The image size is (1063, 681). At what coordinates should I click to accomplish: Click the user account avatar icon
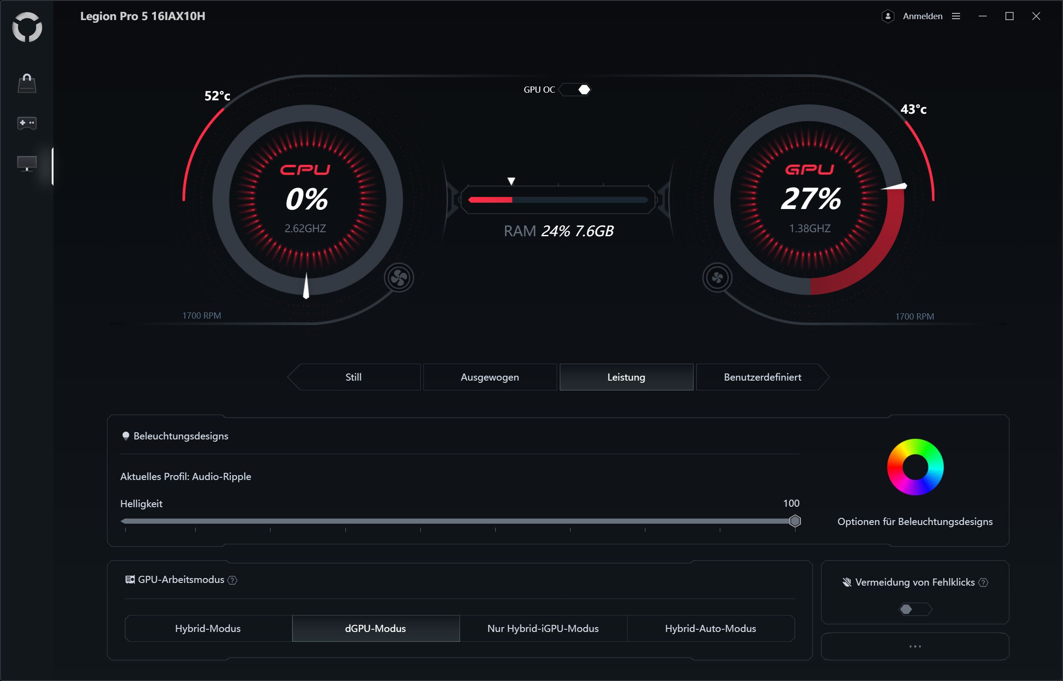[888, 16]
